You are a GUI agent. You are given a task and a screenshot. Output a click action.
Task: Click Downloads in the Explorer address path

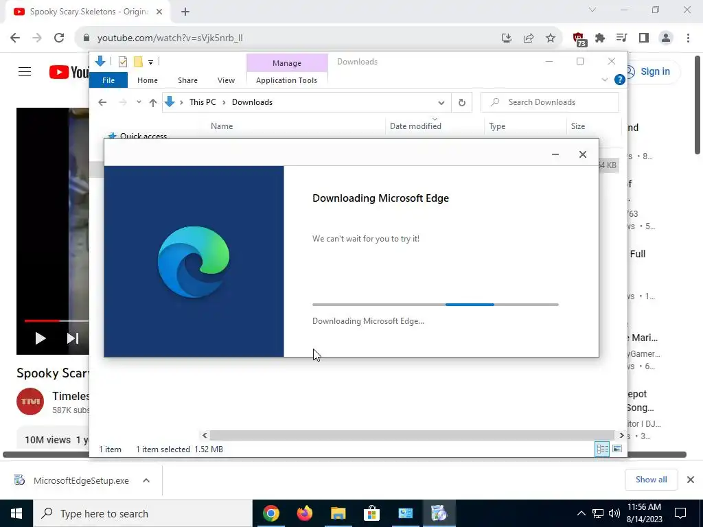tap(252, 102)
